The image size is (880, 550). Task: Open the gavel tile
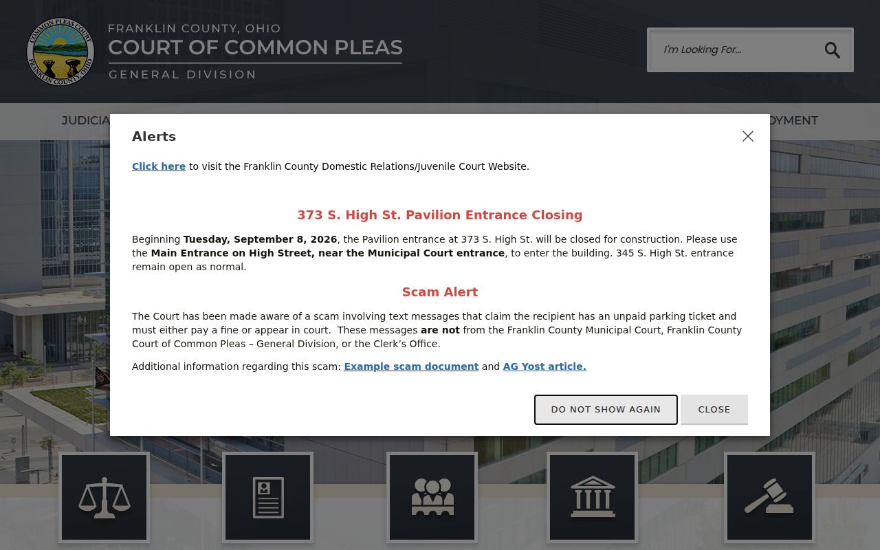(769, 497)
